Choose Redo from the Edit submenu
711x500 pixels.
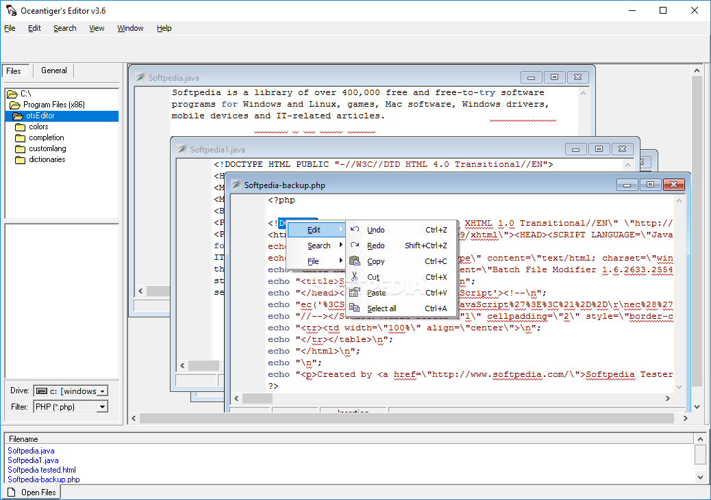(401, 246)
